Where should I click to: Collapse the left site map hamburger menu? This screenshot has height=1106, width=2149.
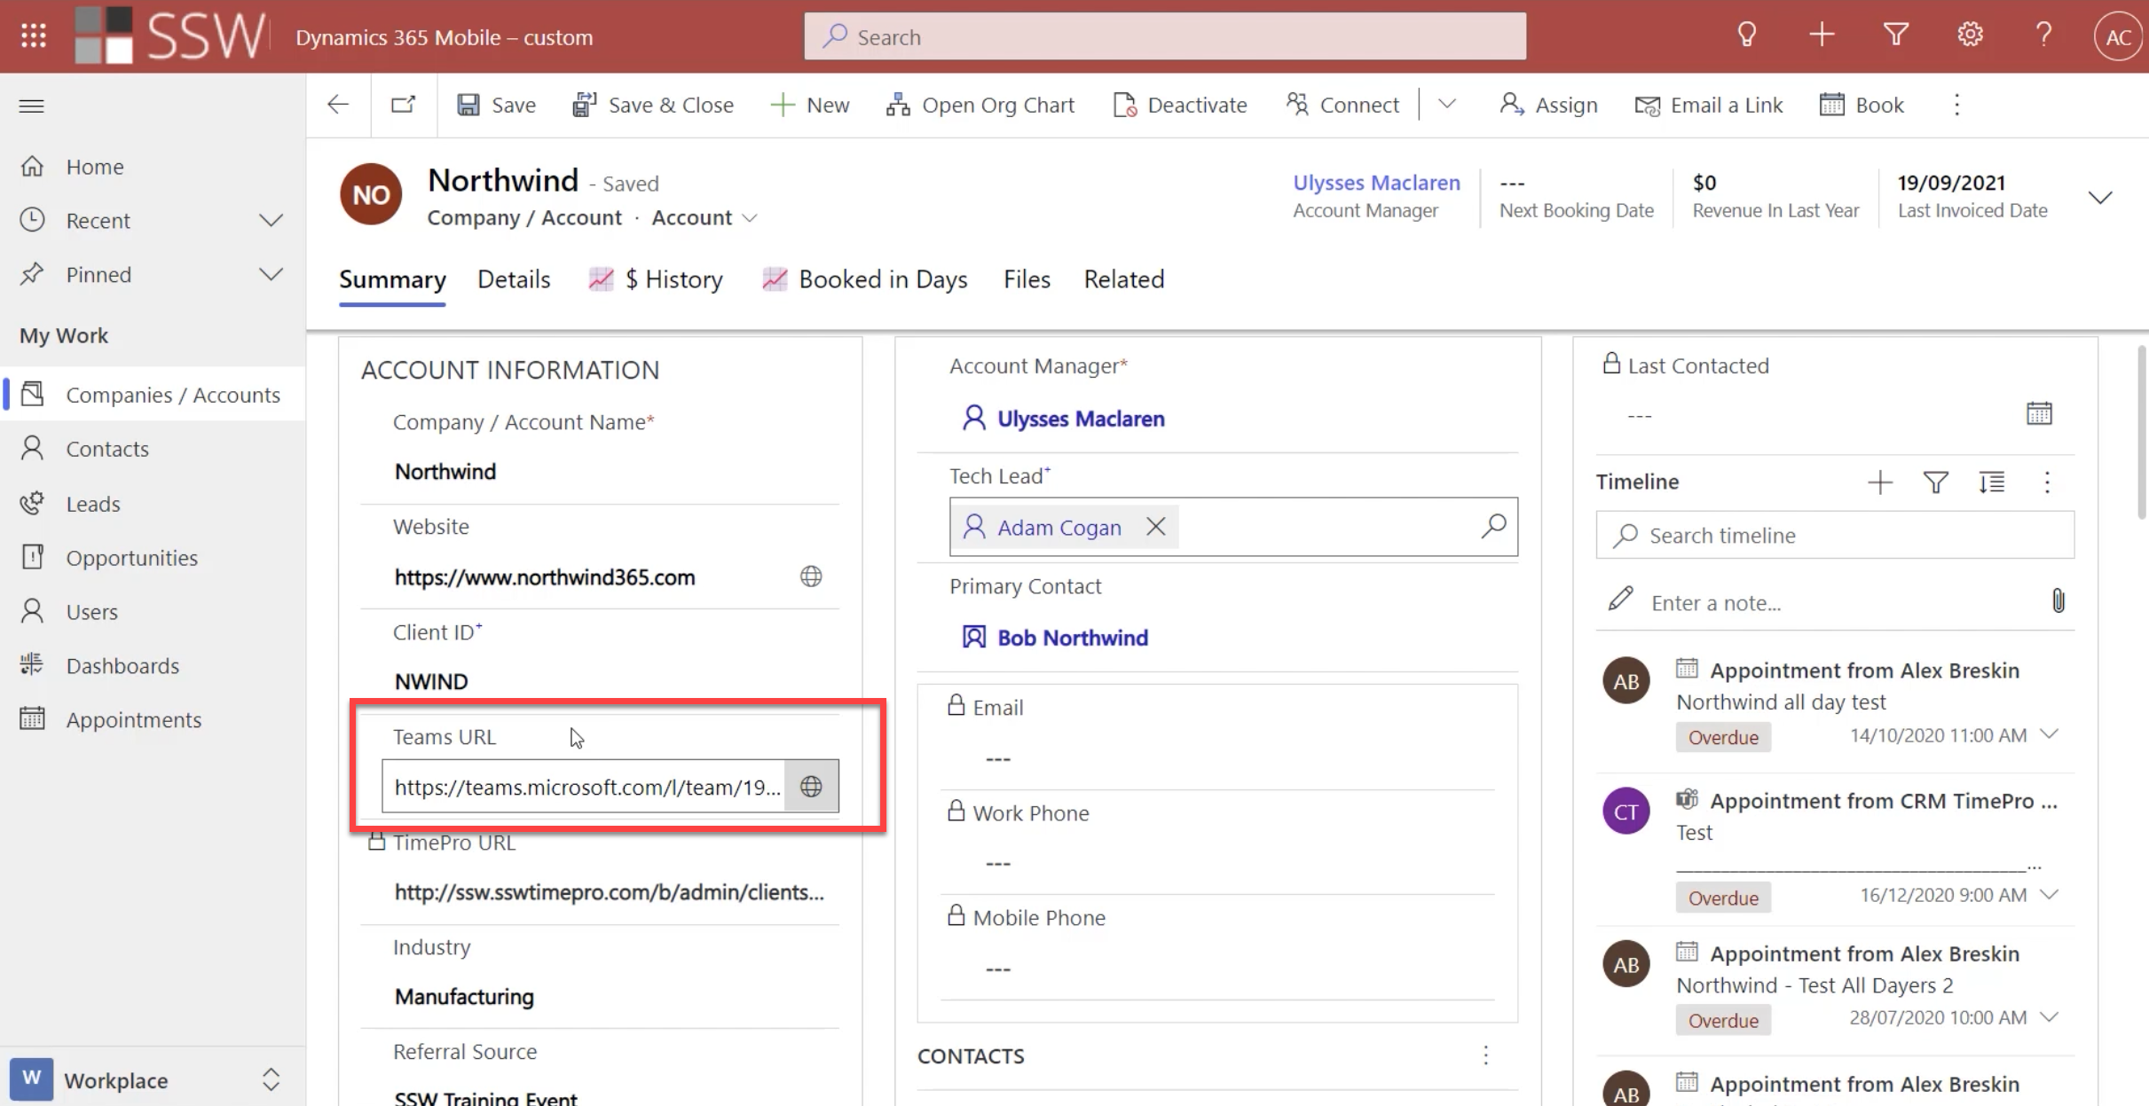coord(32,106)
